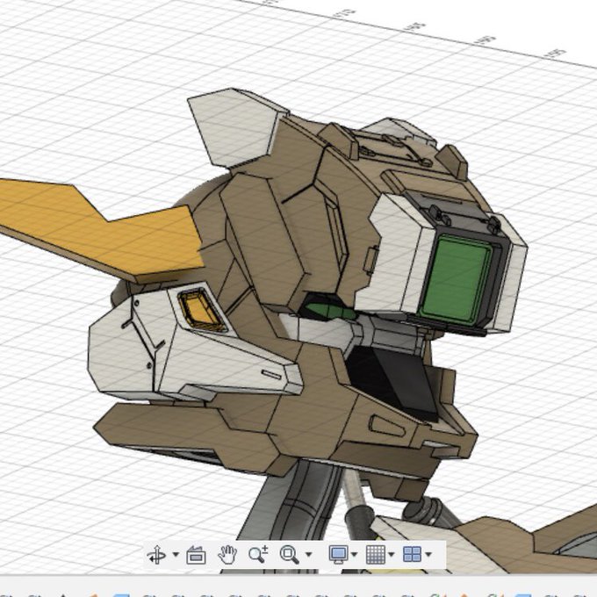Activate the Look At tool
The width and height of the screenshot is (597, 597).
(x=196, y=555)
